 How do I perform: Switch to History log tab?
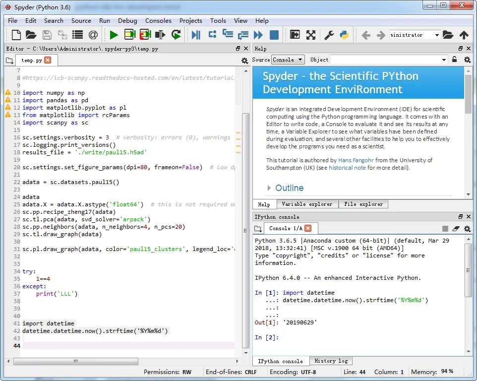point(331,361)
